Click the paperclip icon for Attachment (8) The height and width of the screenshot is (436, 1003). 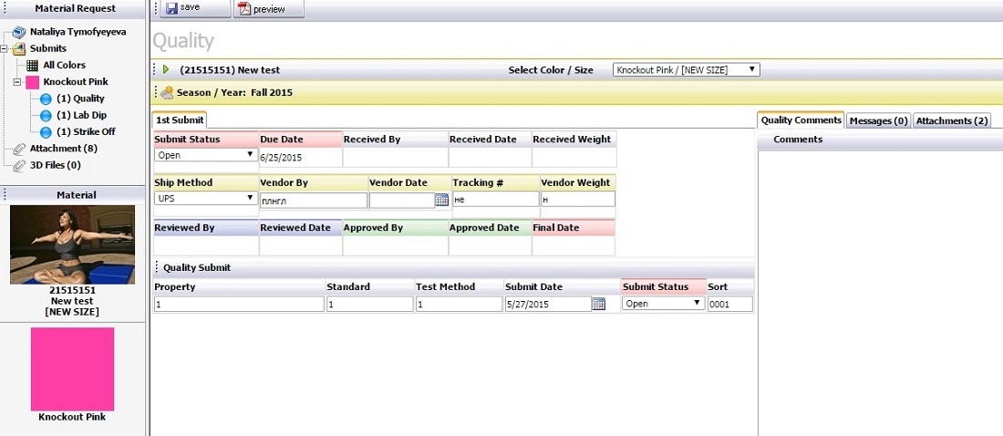(19, 150)
